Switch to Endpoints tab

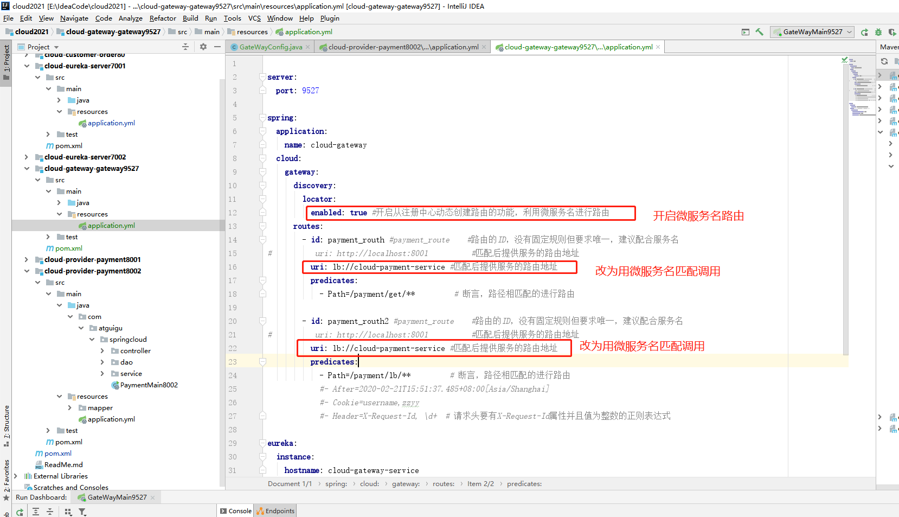(x=276, y=511)
